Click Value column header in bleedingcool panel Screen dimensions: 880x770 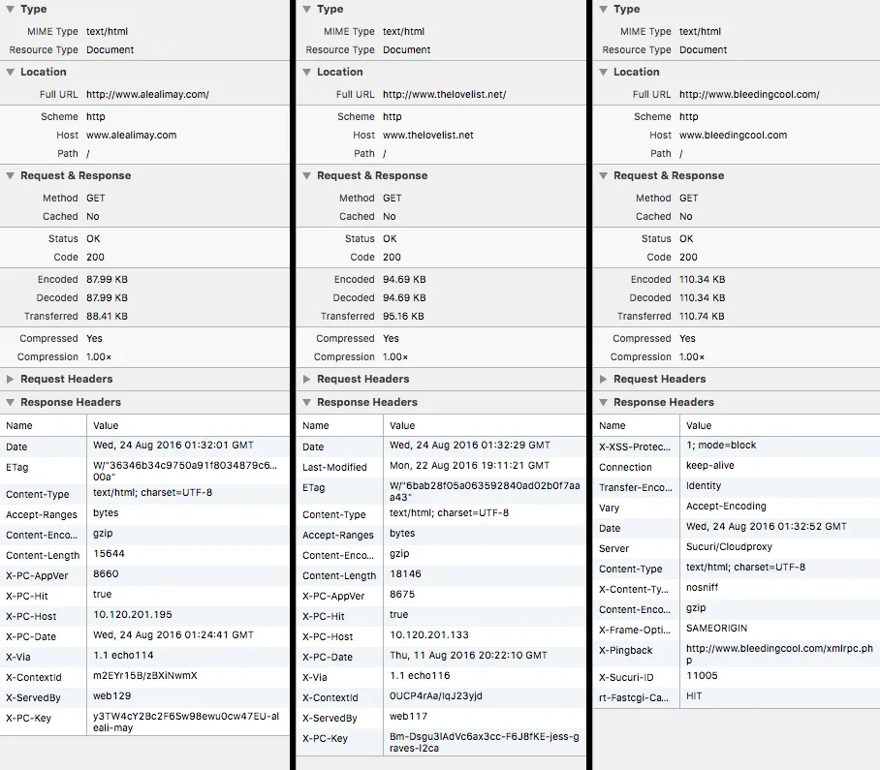click(x=779, y=425)
